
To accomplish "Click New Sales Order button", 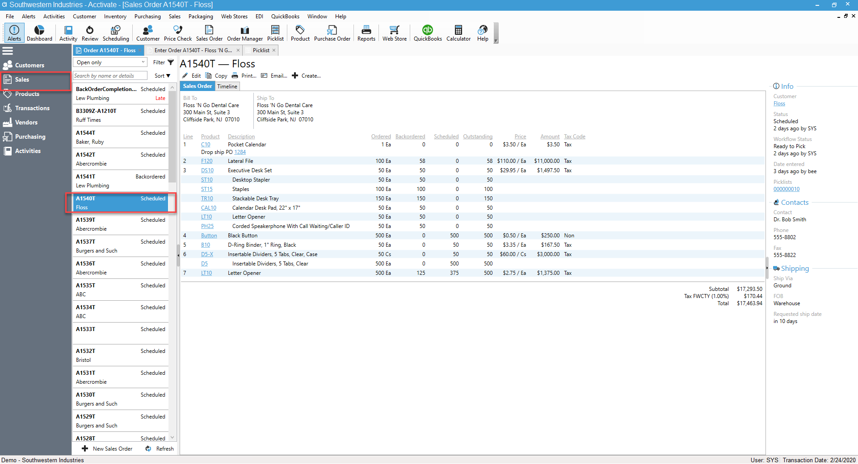I will (x=107, y=449).
